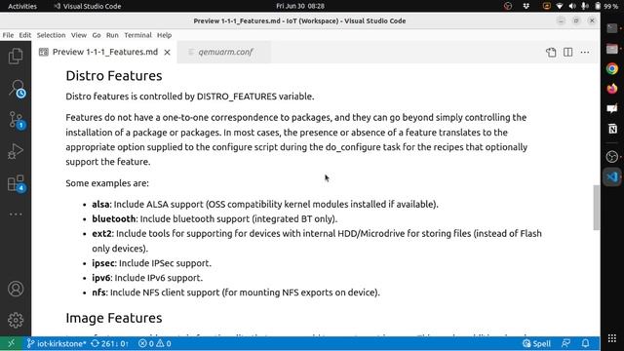624x351 pixels.
Task: Open the volume speaker indicator
Action: pos(572,6)
